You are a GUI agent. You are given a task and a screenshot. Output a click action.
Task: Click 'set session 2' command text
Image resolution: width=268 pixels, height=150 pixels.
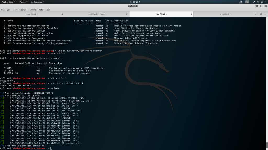click(58, 78)
